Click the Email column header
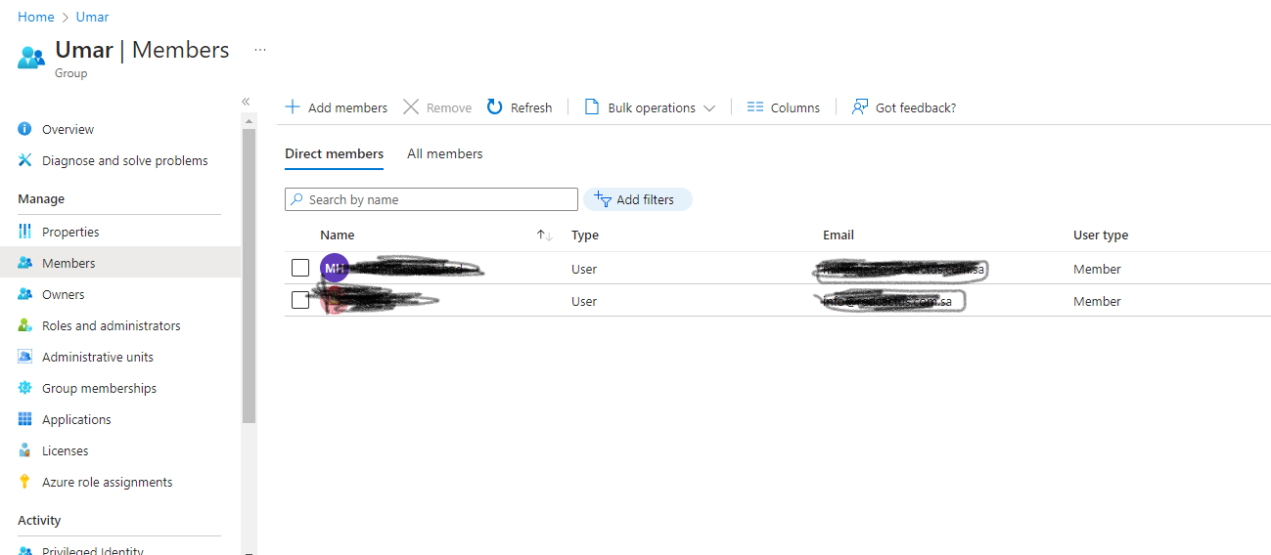 click(x=839, y=235)
